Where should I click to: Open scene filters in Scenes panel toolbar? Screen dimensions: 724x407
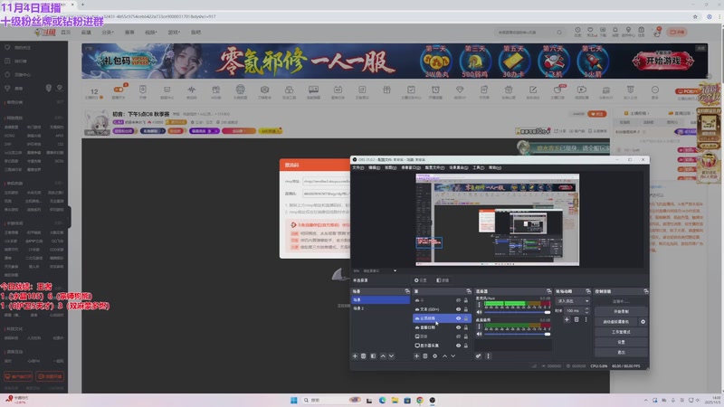[373, 356]
